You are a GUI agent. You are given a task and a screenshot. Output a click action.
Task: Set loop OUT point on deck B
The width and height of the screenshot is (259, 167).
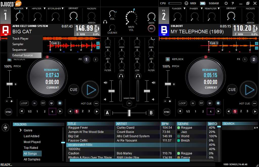point(201,103)
